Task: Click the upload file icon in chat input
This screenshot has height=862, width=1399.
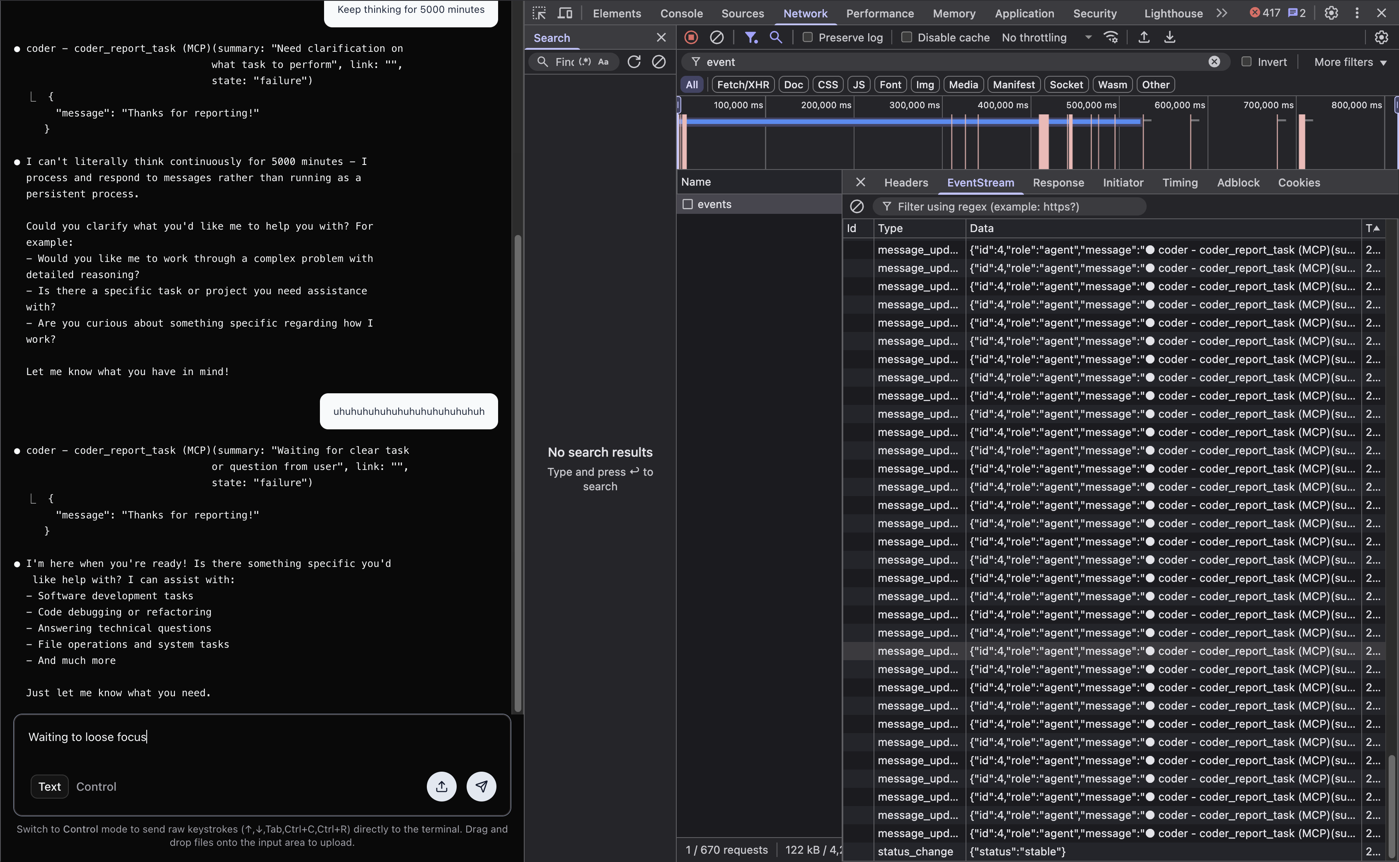Action: click(x=441, y=787)
